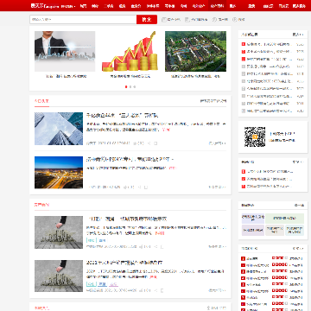This screenshot has height=311, width=311.
Task: Click red read-more link in skyscraper article summary
Action: pyautogui.click(x=166, y=130)
